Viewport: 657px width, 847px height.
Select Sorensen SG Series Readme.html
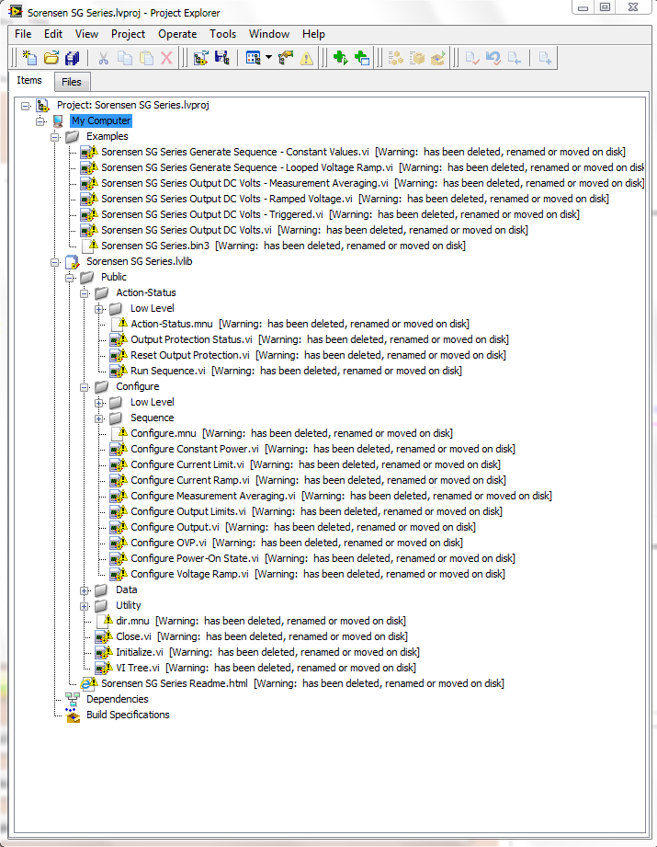175,683
